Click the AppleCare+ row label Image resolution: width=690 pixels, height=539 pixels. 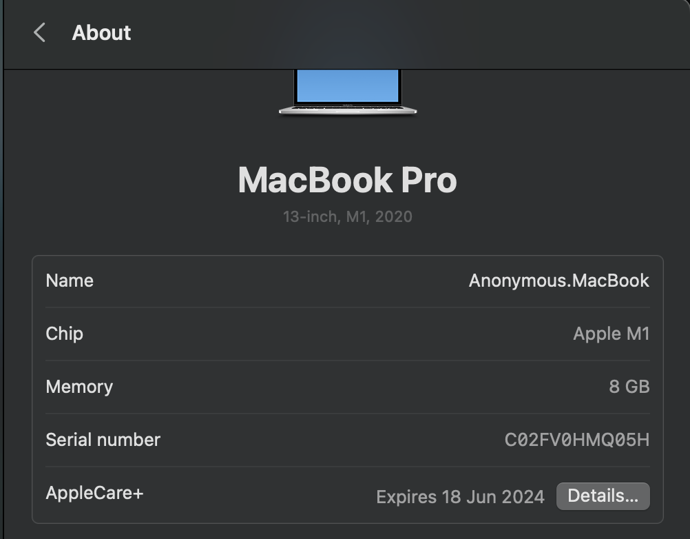[x=94, y=493]
